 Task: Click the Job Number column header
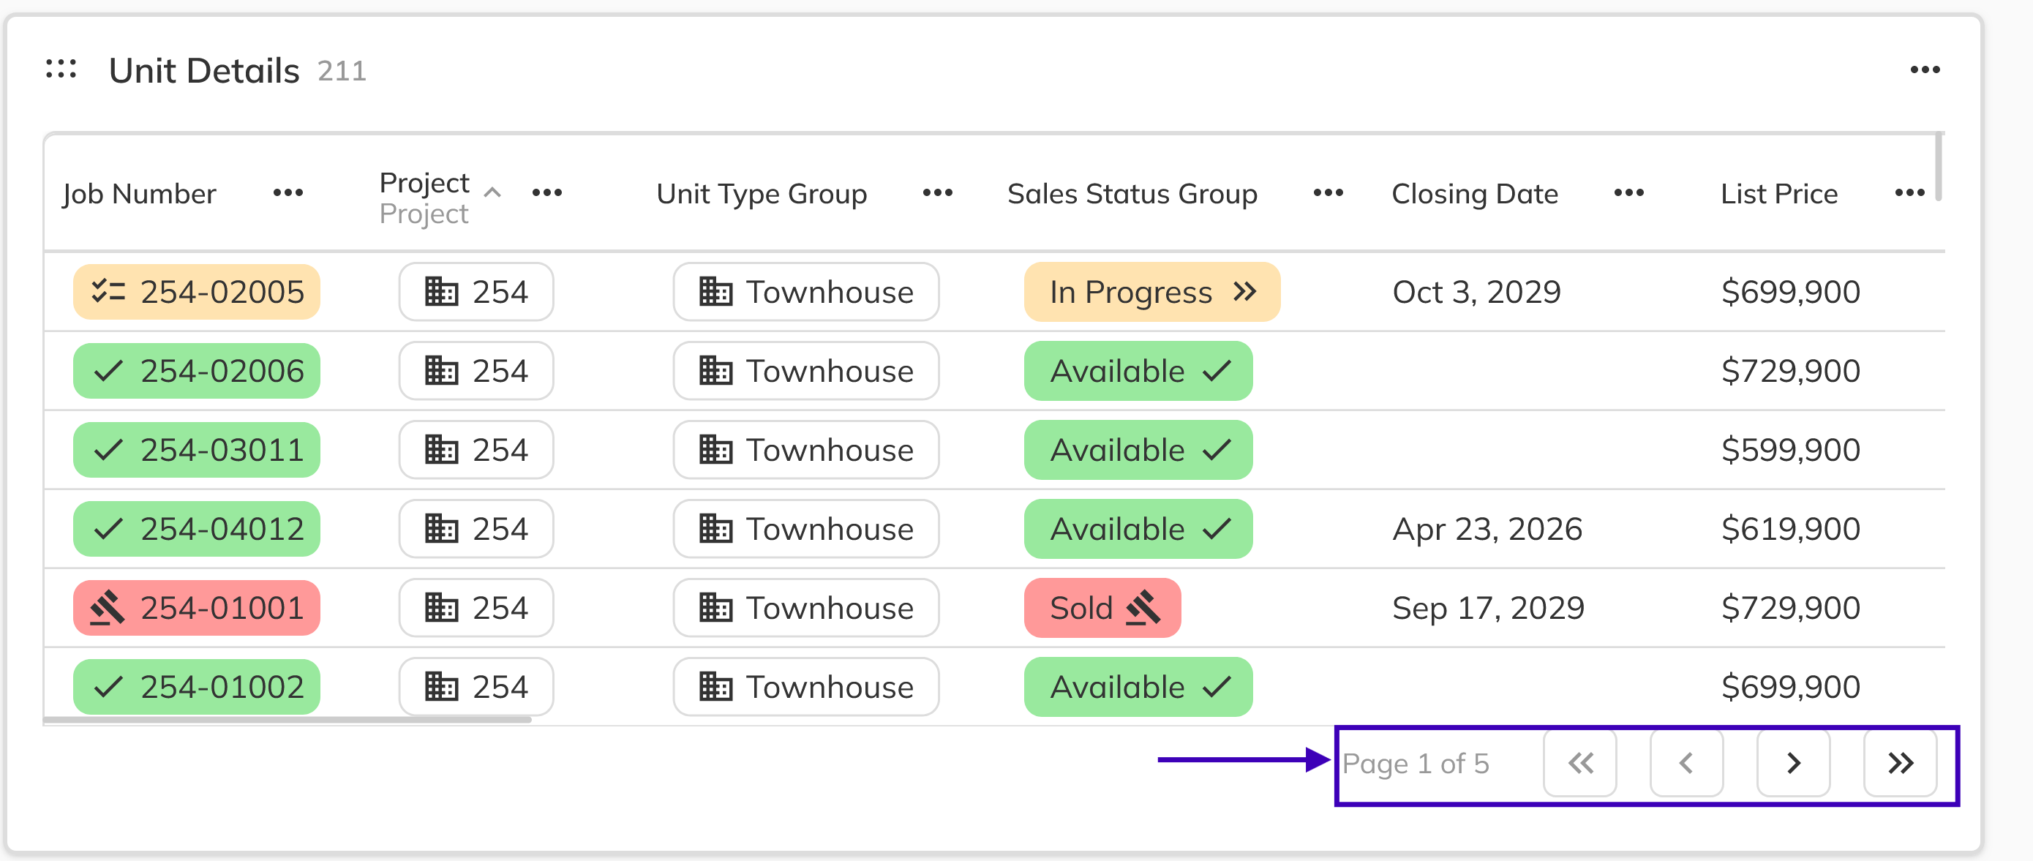[x=140, y=193]
